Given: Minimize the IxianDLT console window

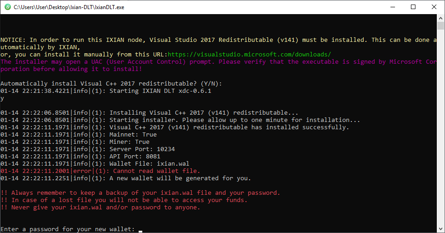Looking at the screenshot, I should 392,7.
